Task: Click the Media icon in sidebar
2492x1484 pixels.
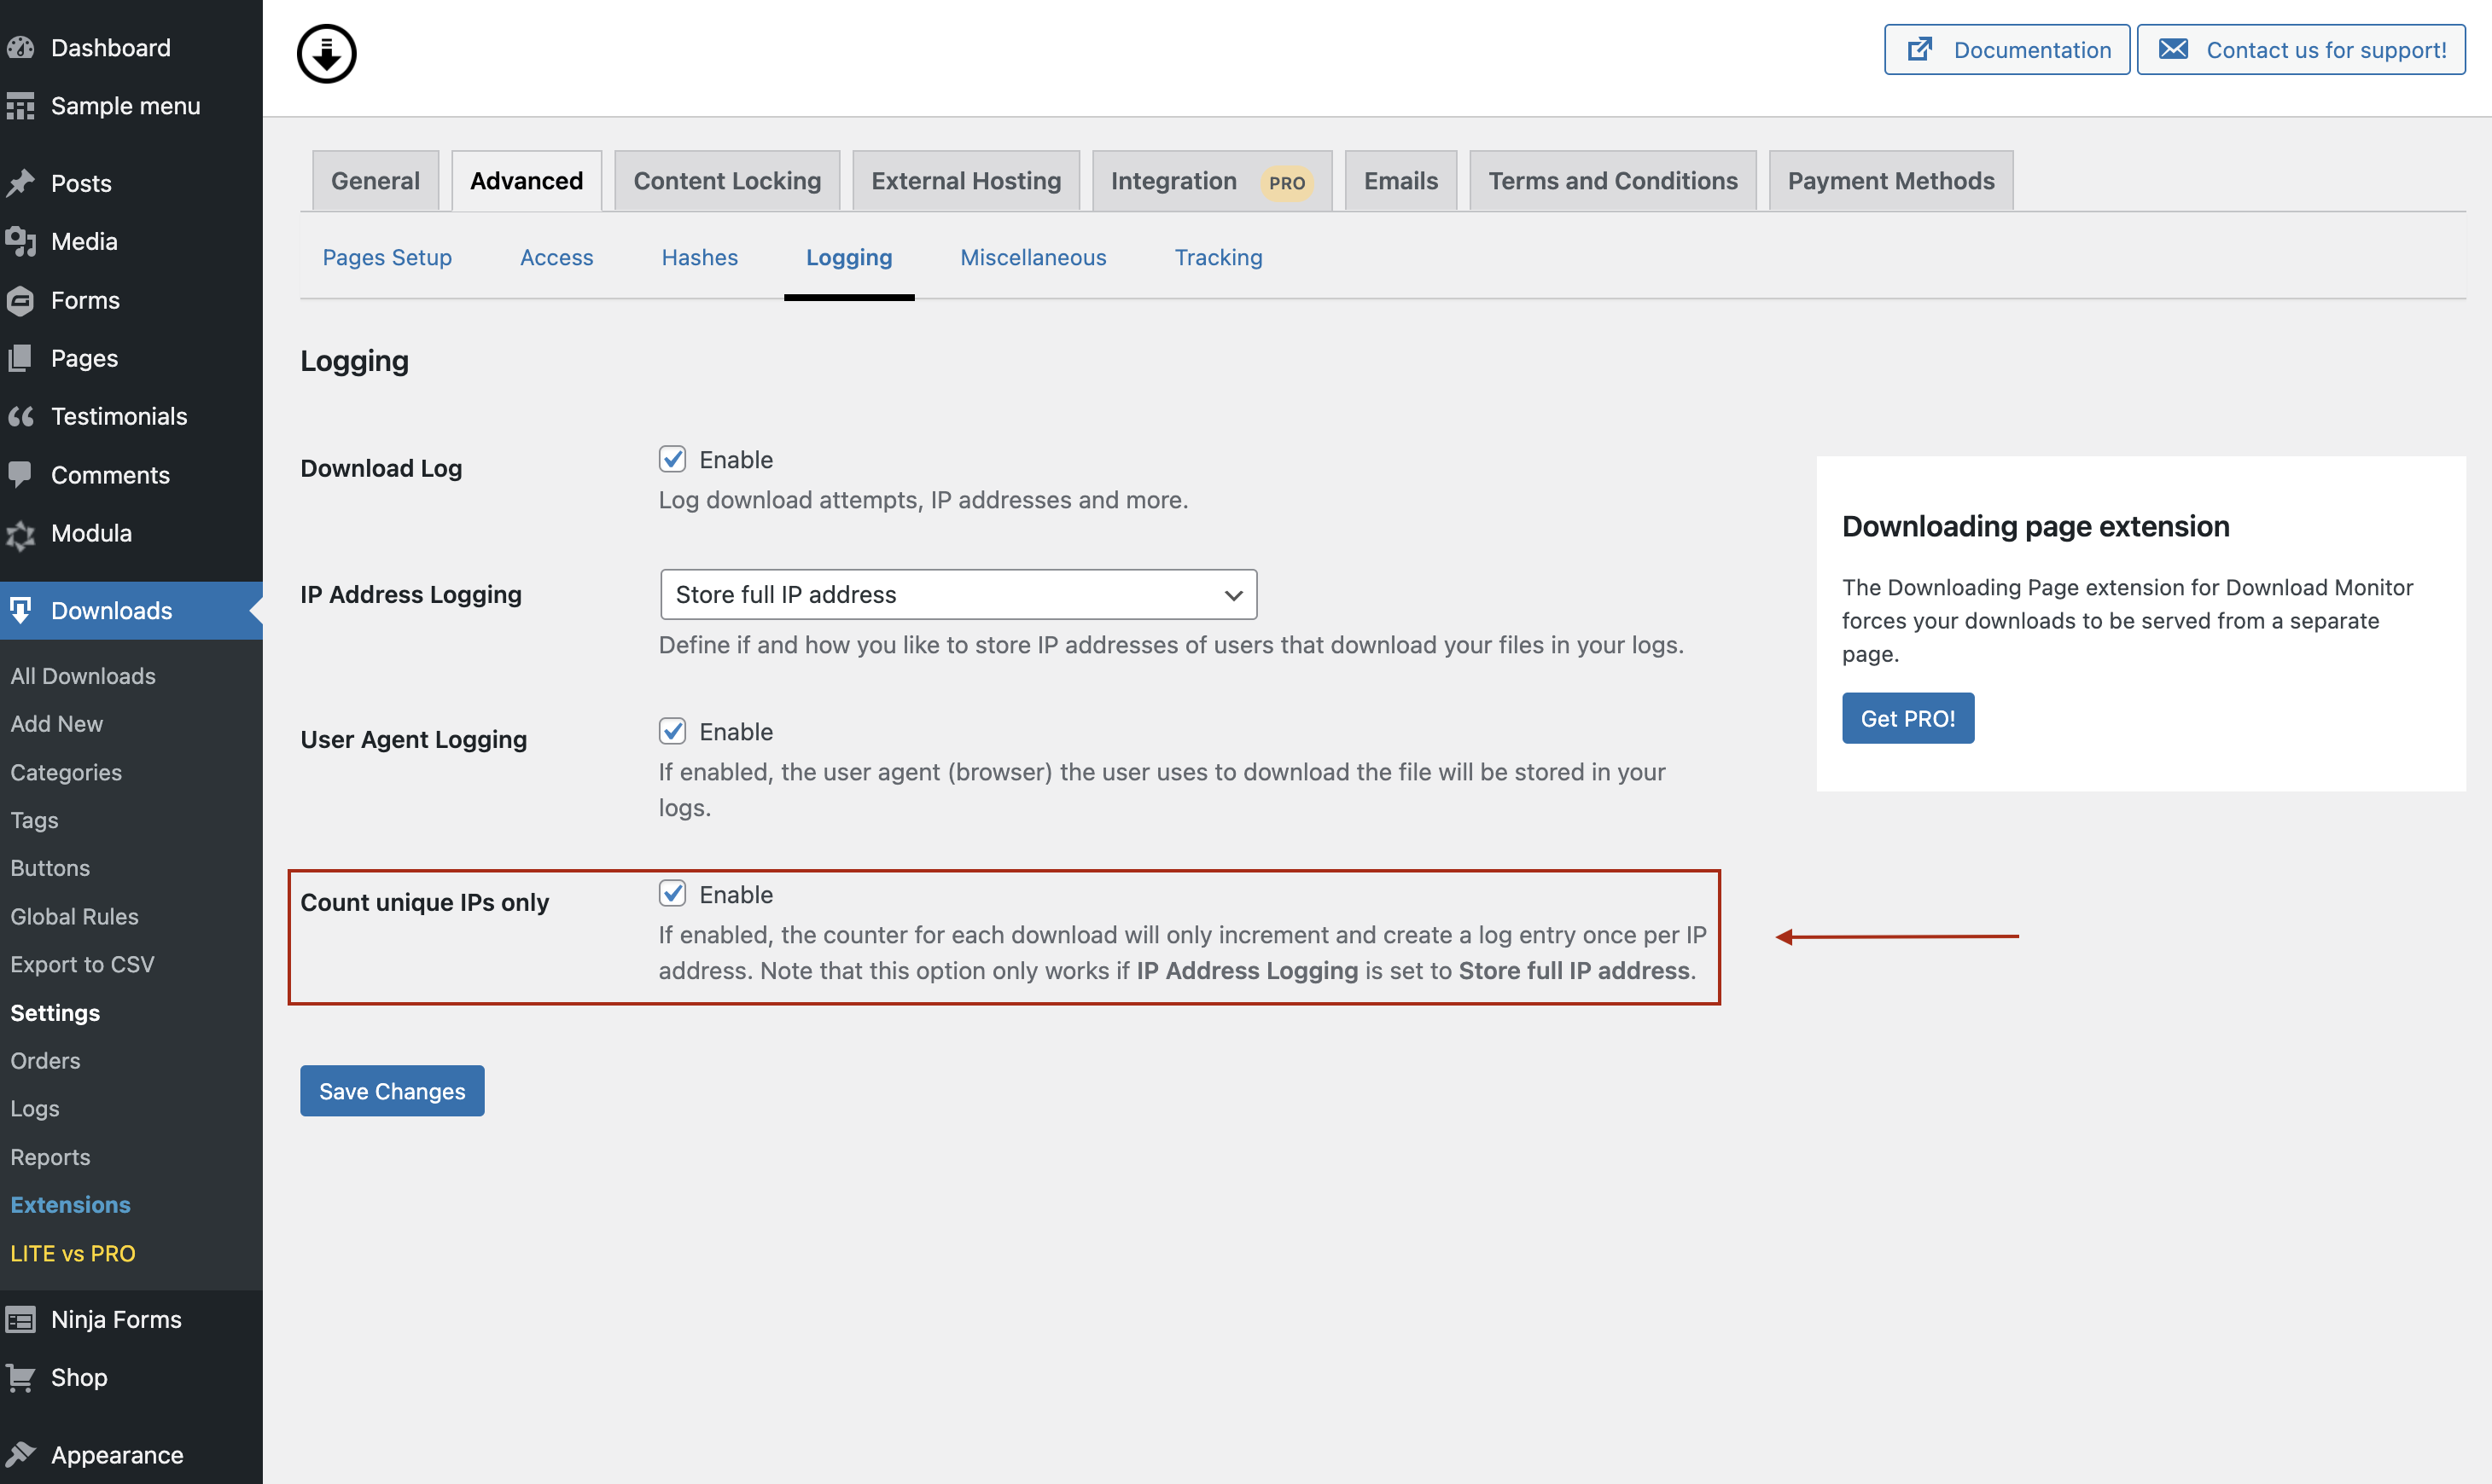Action: [21, 241]
